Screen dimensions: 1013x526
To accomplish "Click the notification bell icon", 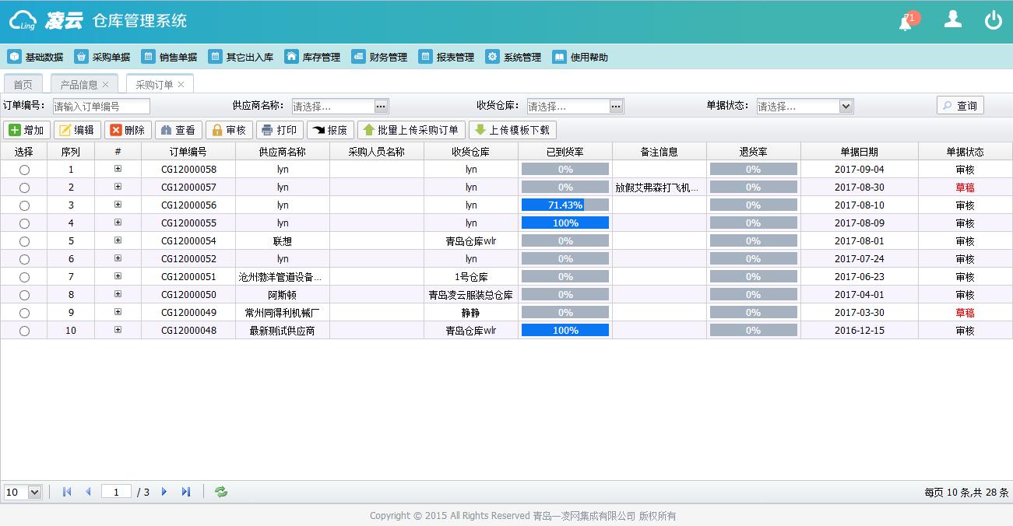I will pos(907,18).
